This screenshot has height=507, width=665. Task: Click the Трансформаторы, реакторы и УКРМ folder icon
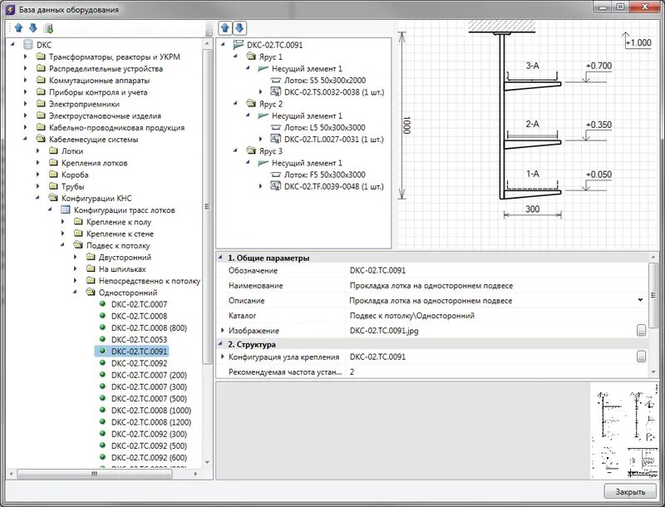point(41,57)
